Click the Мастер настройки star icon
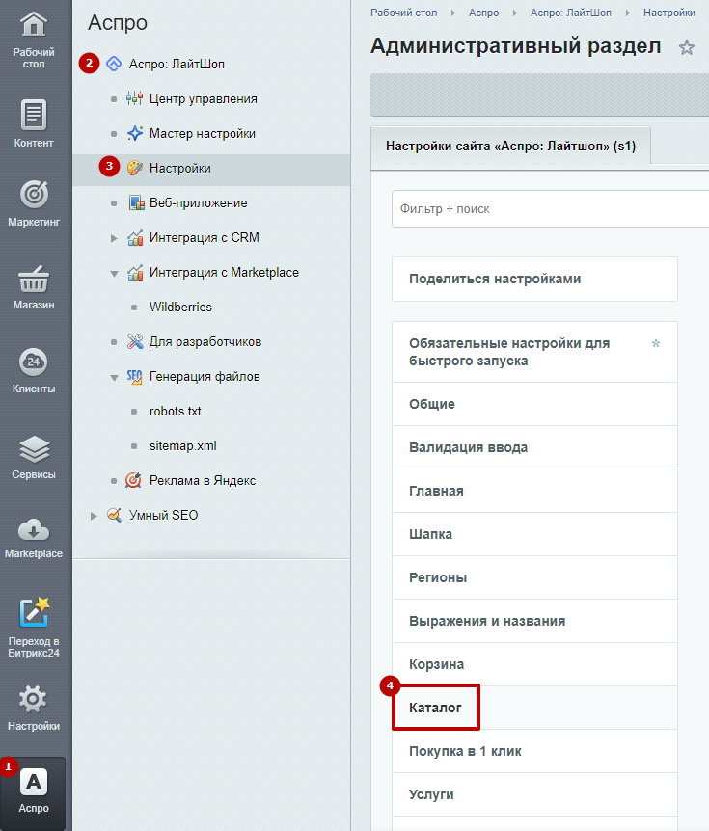The image size is (709, 831). pos(135,133)
